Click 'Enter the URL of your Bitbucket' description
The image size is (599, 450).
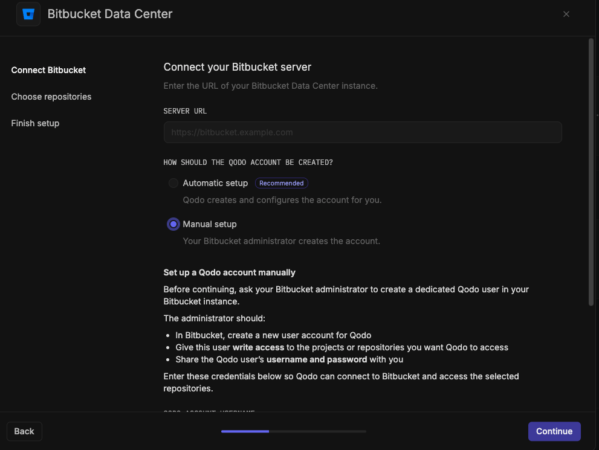tap(270, 86)
